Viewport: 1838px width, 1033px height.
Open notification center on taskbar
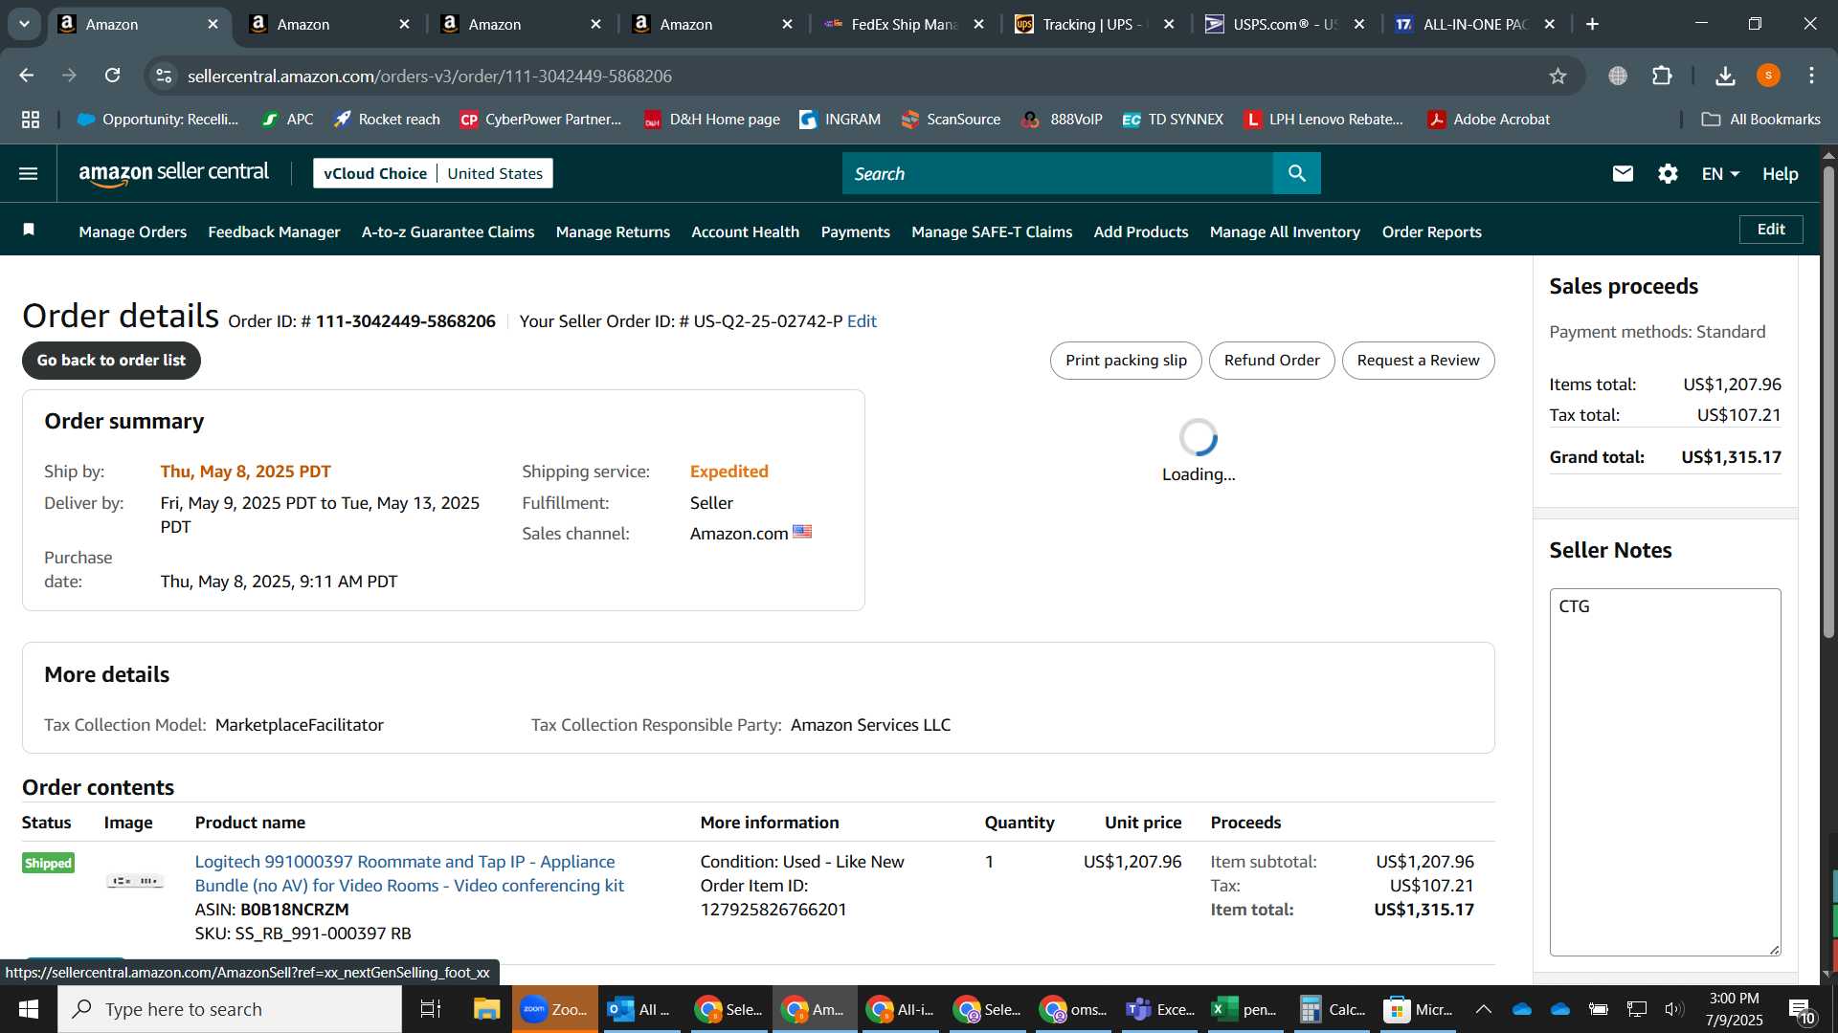(x=1801, y=1009)
